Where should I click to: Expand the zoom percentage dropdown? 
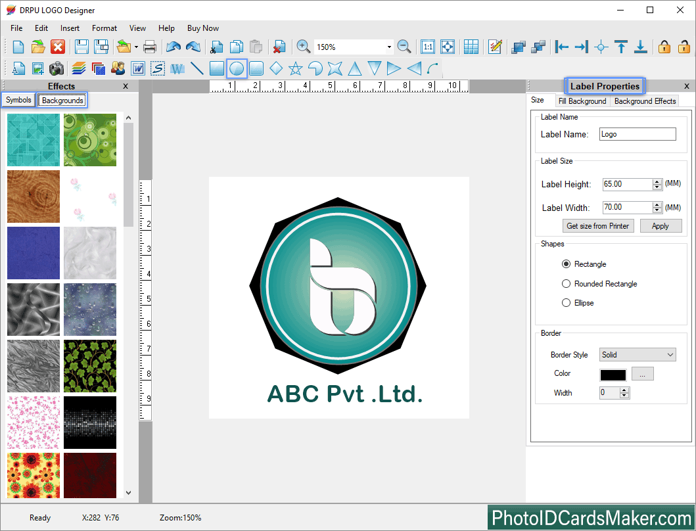coord(389,47)
